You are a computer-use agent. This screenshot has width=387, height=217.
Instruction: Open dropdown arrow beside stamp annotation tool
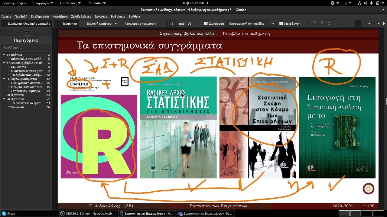point(379,24)
